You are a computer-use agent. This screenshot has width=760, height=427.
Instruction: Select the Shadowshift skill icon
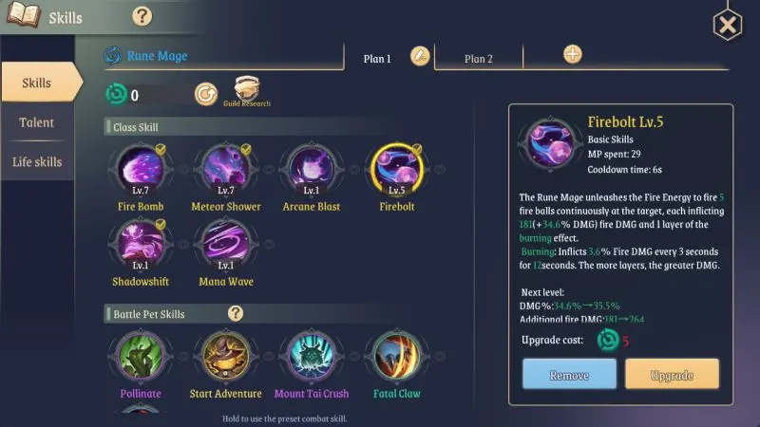[141, 244]
